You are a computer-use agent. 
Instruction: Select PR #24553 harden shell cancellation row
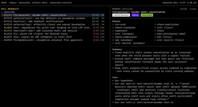(x=53, y=15)
